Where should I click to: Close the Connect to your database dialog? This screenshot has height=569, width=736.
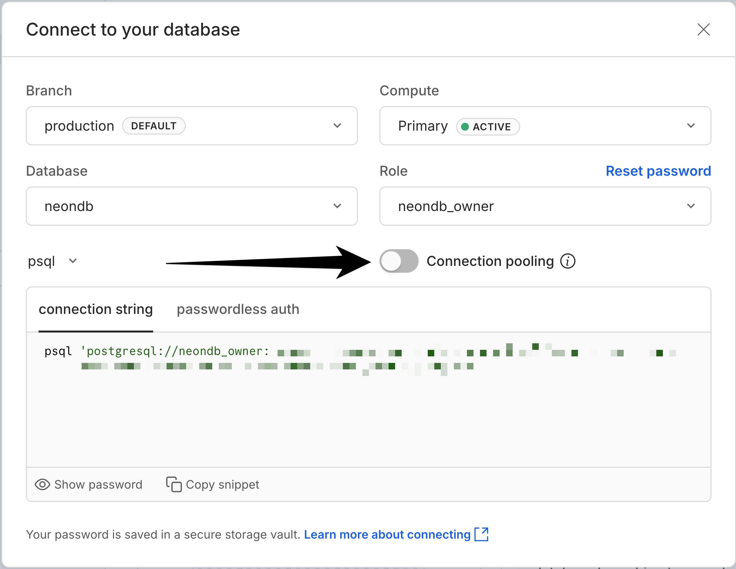(703, 29)
